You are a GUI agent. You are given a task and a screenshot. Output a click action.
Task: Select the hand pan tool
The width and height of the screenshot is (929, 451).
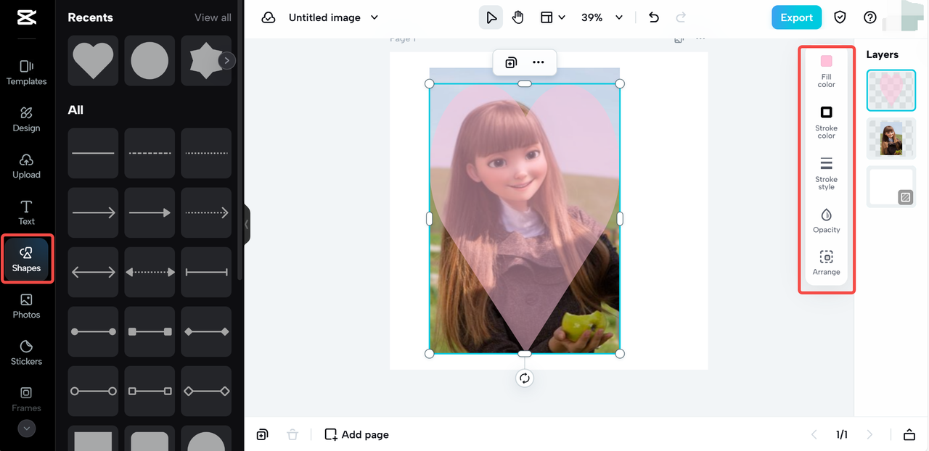(x=517, y=17)
